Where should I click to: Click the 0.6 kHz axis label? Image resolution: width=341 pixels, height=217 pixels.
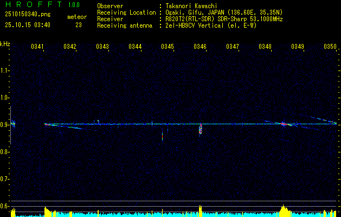[x=4, y=206]
